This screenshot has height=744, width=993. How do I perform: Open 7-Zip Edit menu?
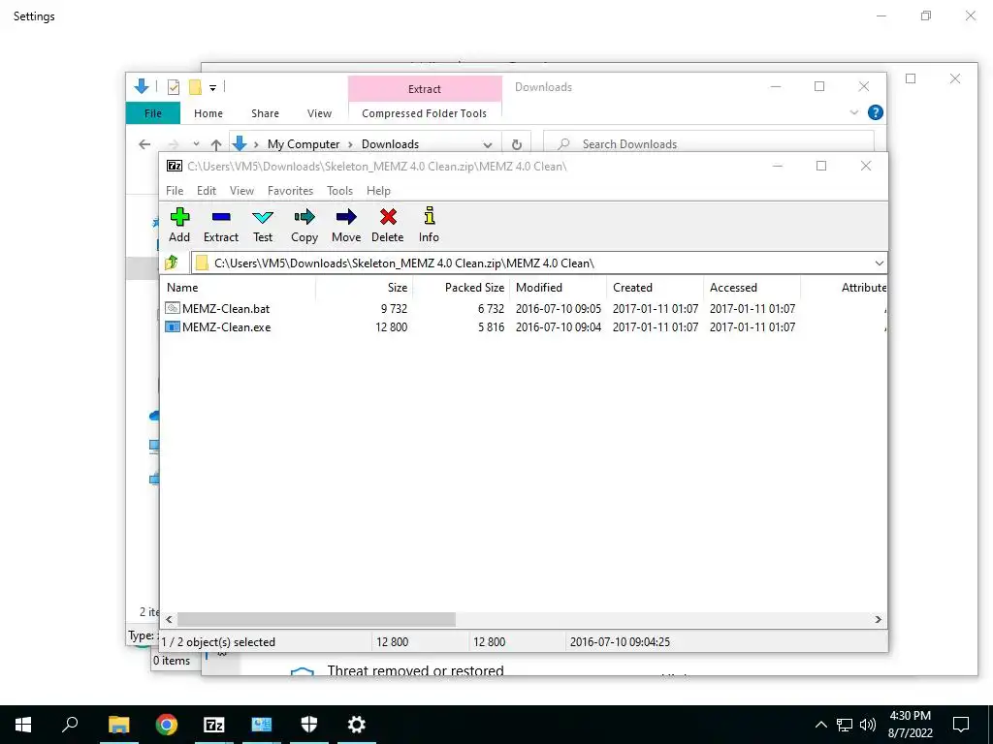click(207, 191)
